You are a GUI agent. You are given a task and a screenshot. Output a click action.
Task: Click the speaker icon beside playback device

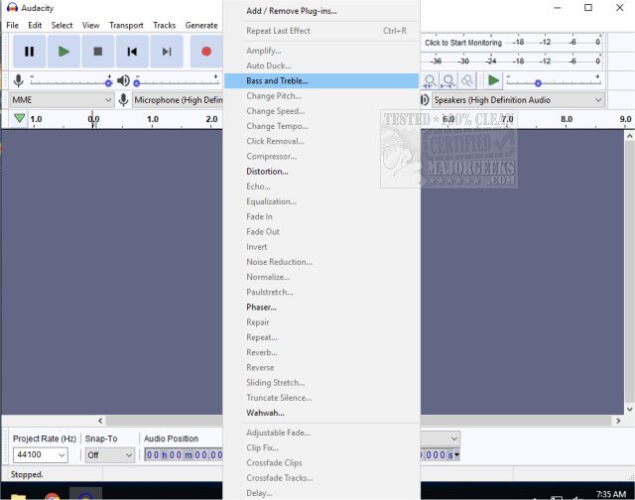425,99
